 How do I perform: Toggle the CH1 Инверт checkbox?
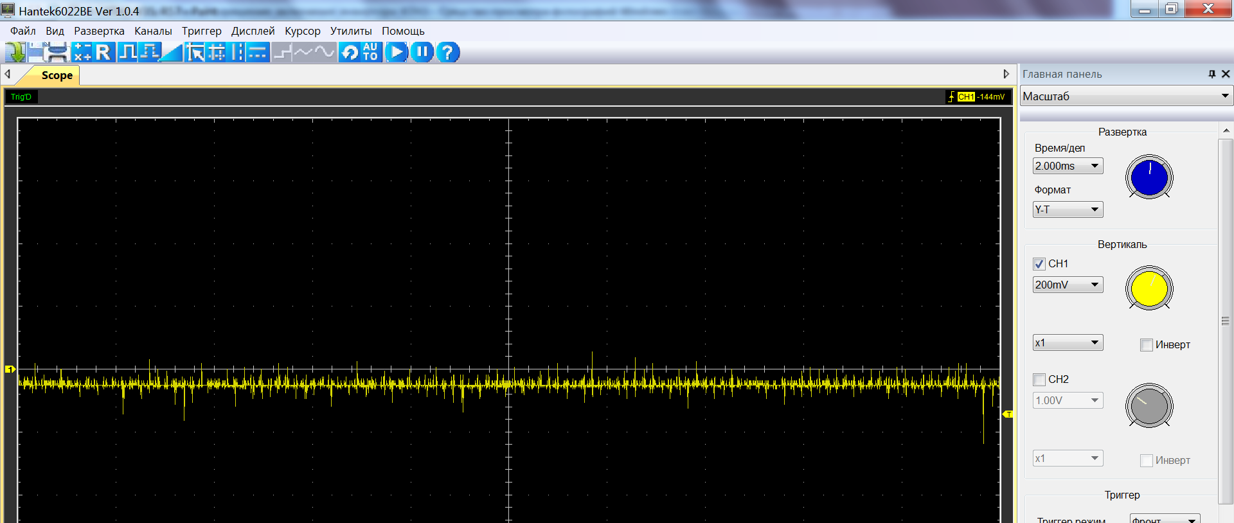click(x=1146, y=345)
